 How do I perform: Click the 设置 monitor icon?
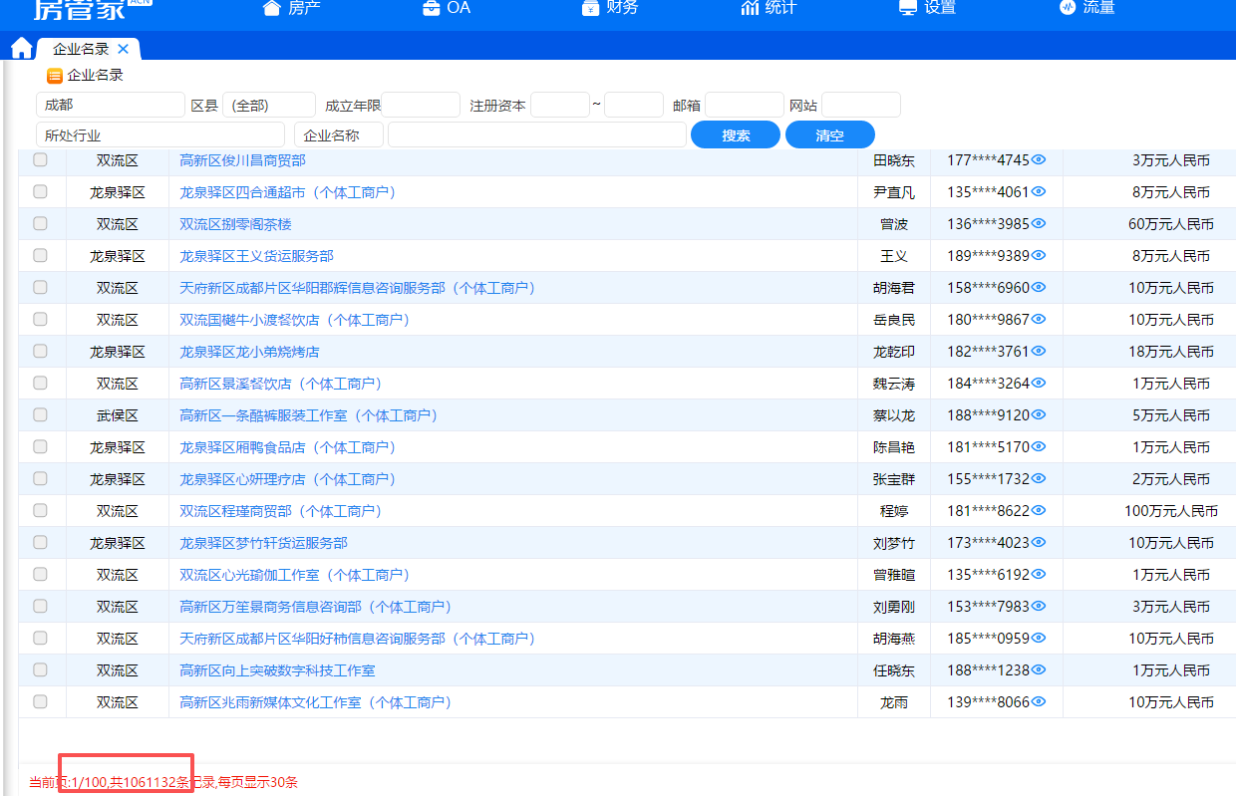click(908, 8)
